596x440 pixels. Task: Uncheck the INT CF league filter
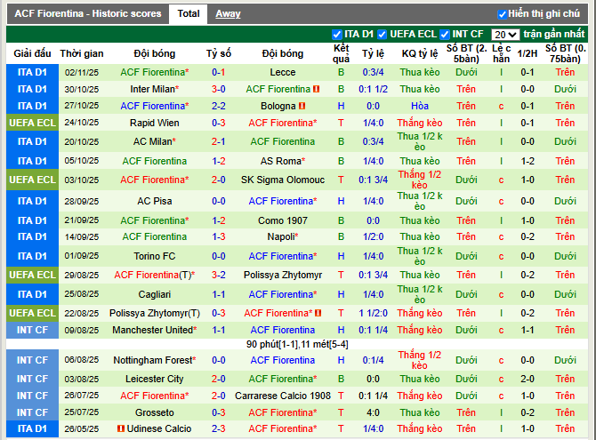pyautogui.click(x=445, y=34)
